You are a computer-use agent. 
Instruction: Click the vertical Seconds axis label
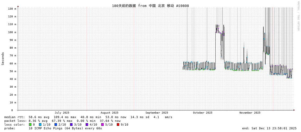[3, 59]
